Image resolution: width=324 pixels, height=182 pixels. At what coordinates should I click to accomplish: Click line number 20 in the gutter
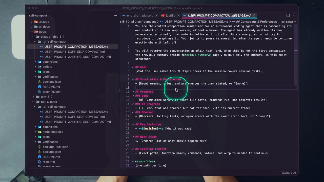[128, 128]
